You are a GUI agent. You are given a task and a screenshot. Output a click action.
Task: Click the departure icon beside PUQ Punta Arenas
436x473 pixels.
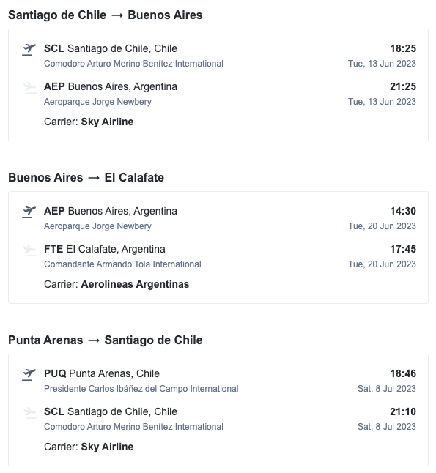[29, 374]
